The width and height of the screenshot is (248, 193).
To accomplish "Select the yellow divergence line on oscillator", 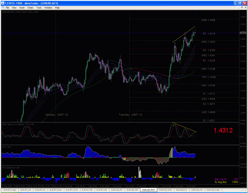I will 185,127.
